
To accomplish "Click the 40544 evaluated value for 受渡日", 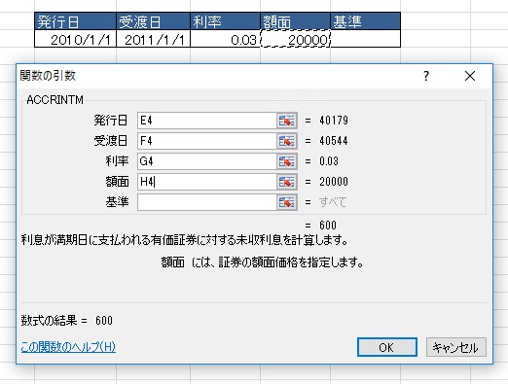I will coord(334,141).
